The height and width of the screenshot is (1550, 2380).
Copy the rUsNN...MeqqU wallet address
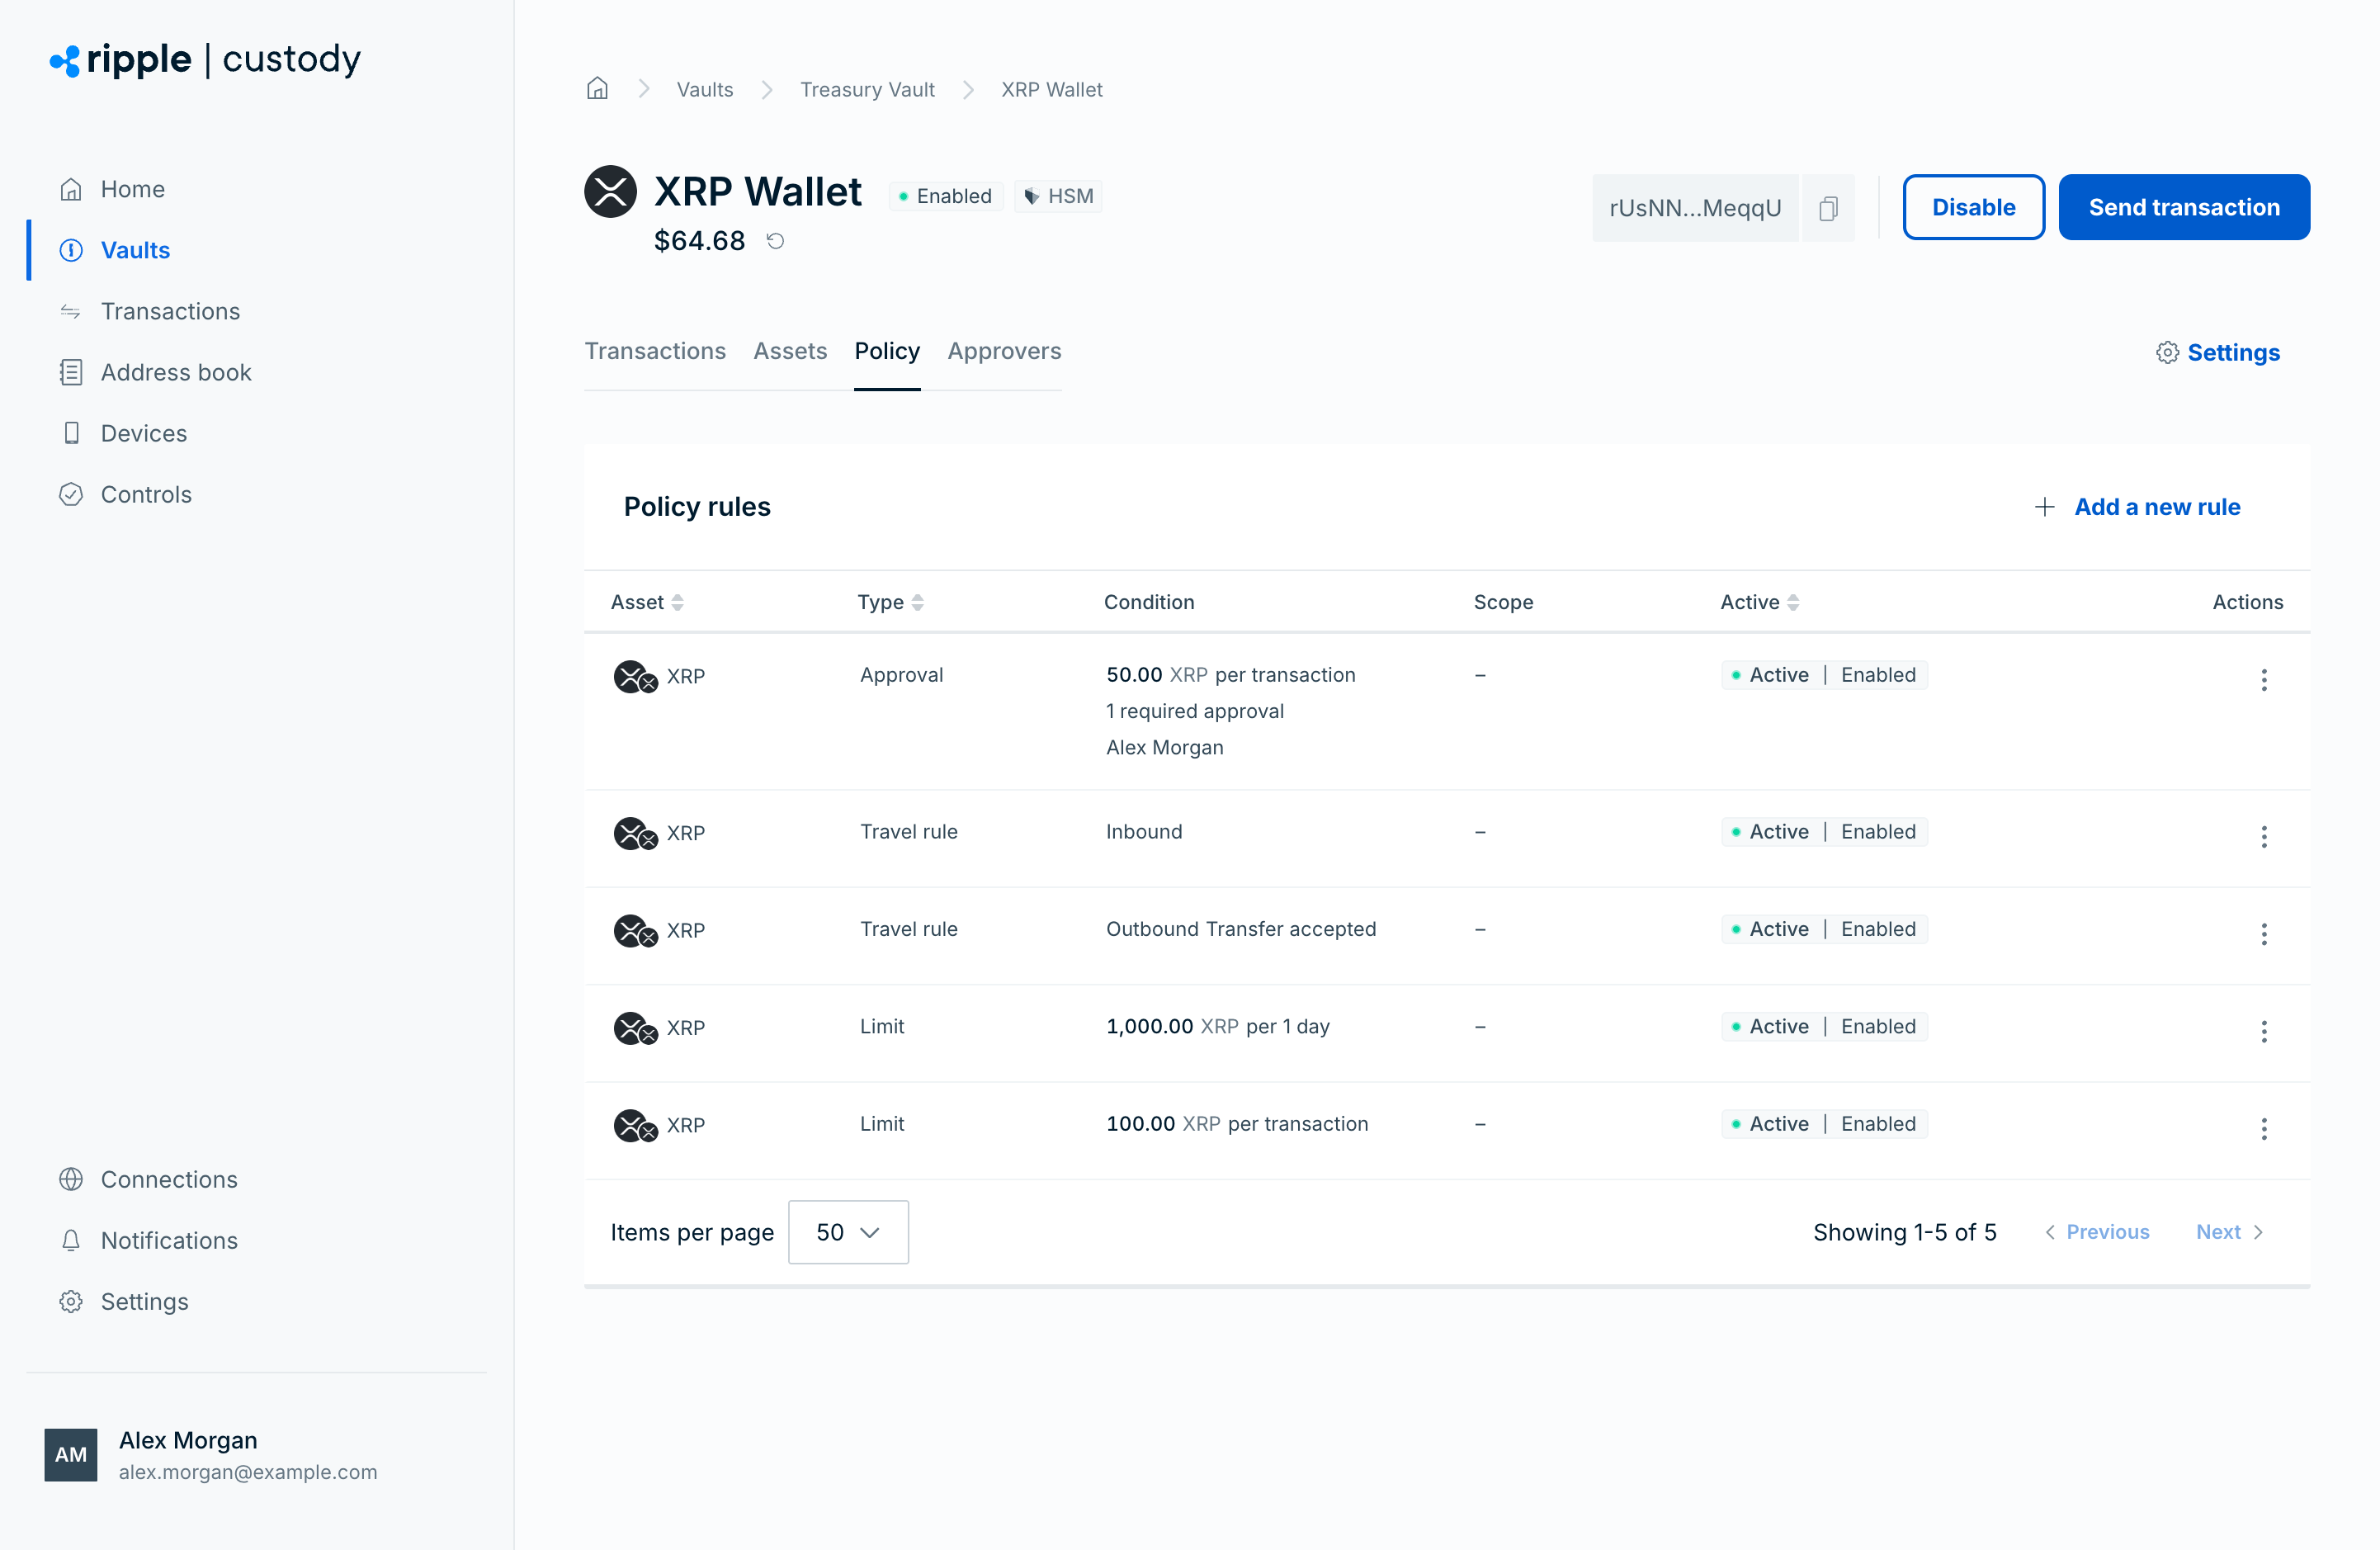[x=1828, y=208]
